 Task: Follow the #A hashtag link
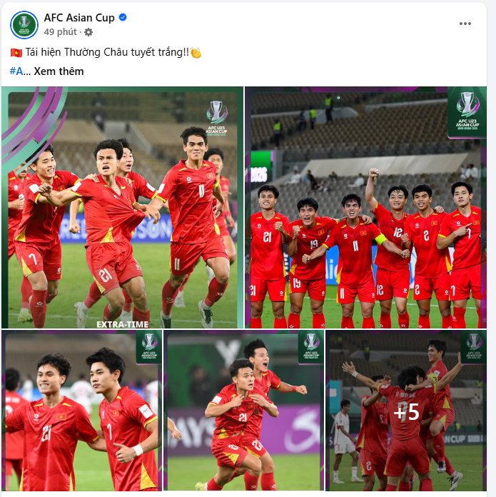pos(16,71)
